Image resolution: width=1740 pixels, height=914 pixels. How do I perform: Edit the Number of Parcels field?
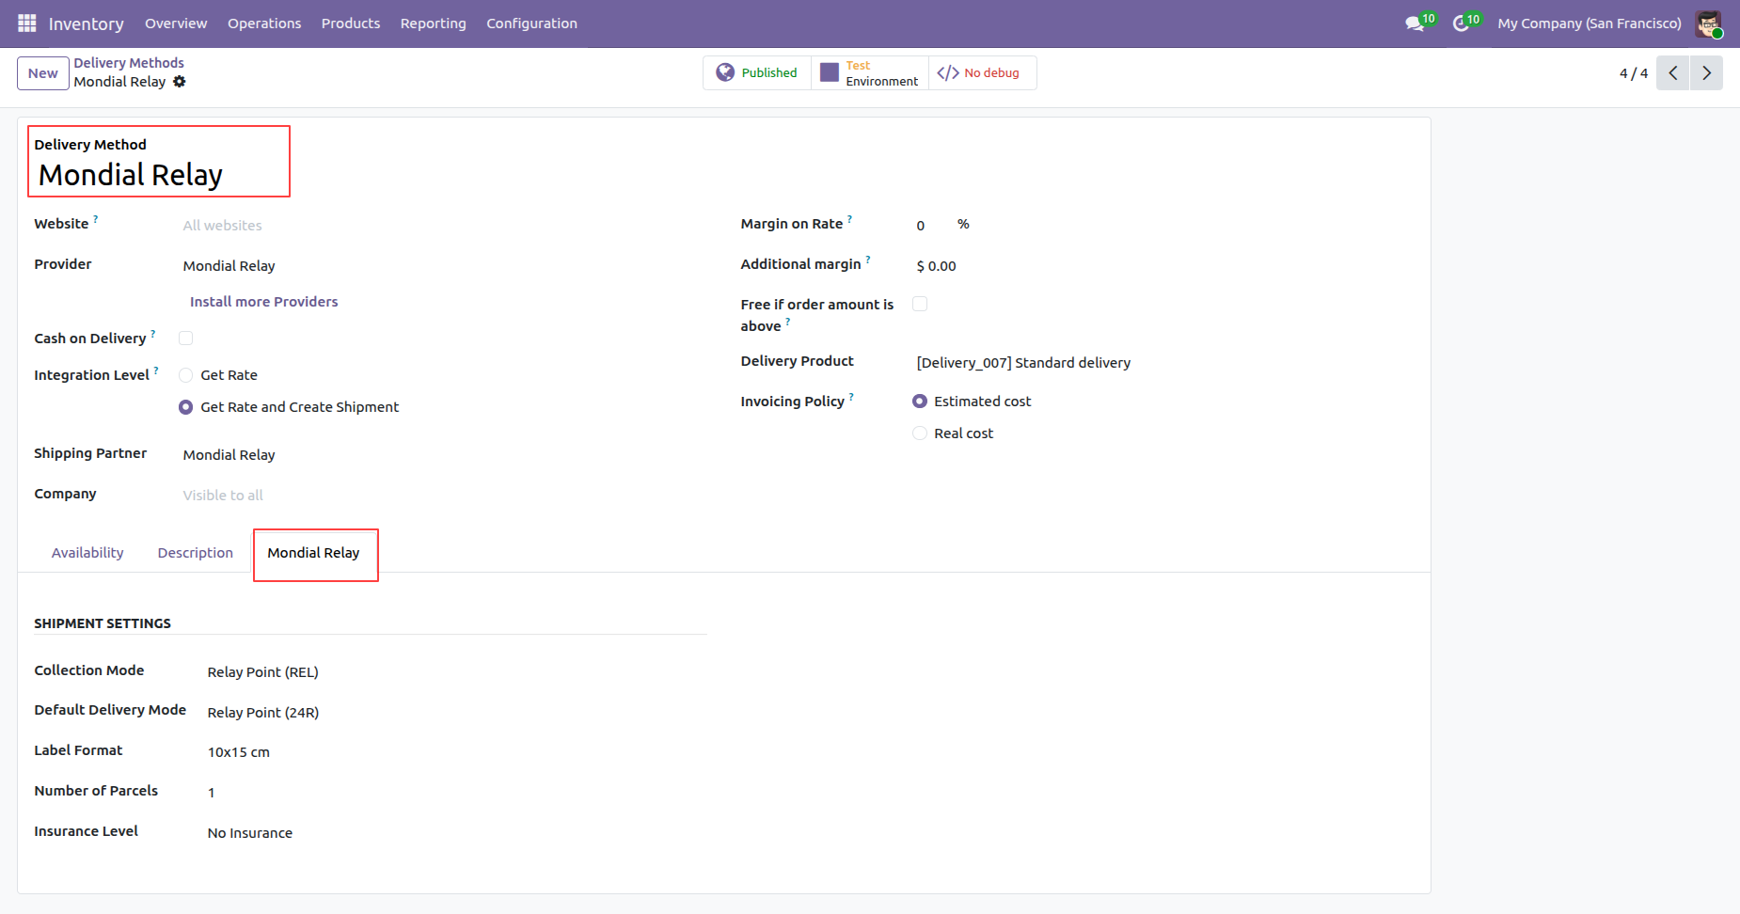[x=455, y=793]
